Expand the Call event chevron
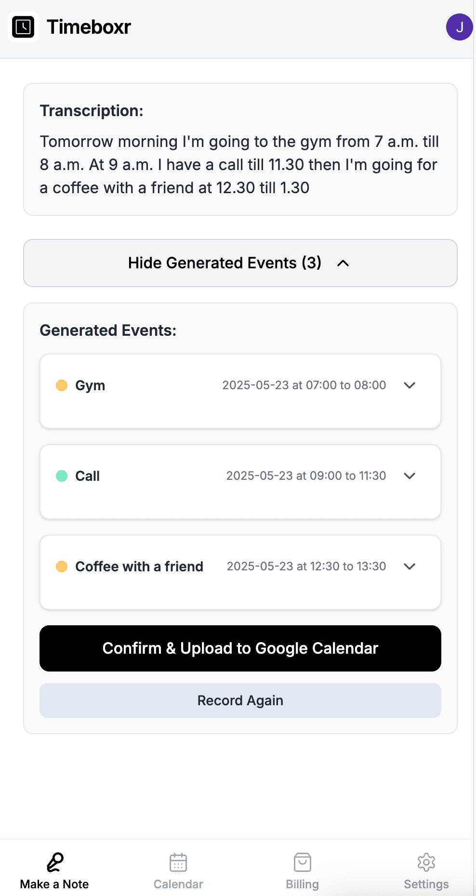The height and width of the screenshot is (896, 476). pos(410,476)
